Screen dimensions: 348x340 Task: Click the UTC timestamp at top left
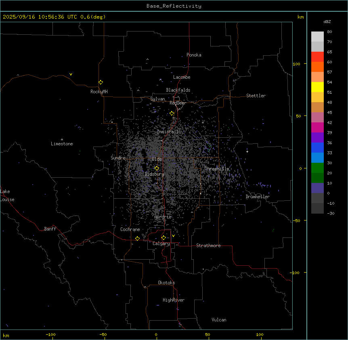coord(54,17)
